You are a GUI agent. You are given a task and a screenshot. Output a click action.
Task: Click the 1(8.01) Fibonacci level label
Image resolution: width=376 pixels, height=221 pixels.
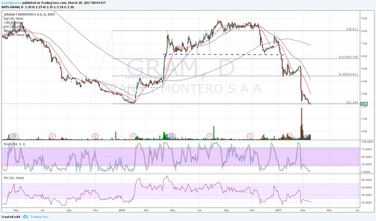pyautogui.click(x=352, y=29)
